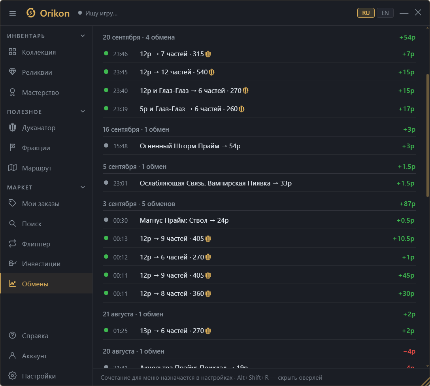Click the 20 сентября · 4 обмена header
The height and width of the screenshot is (386, 430).
click(x=259, y=37)
